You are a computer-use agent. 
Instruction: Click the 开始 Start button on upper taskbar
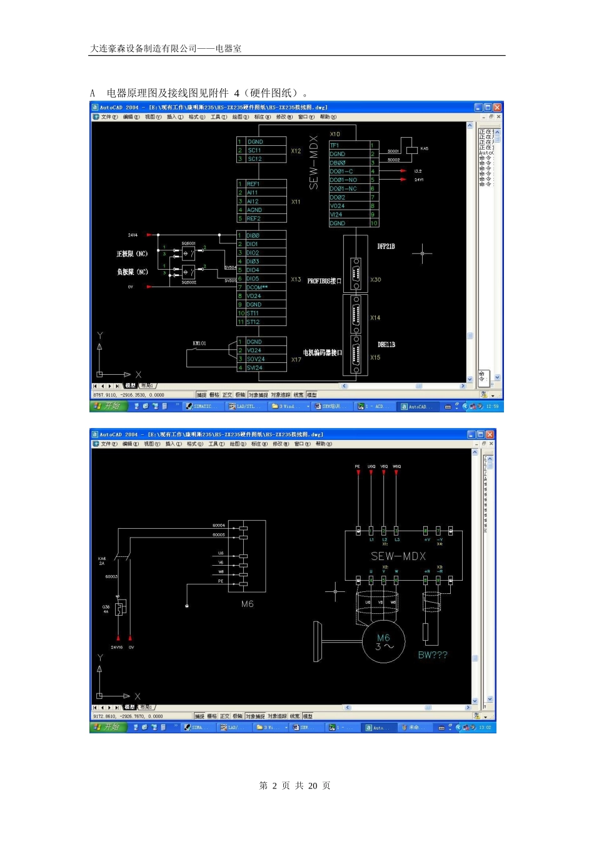[108, 406]
